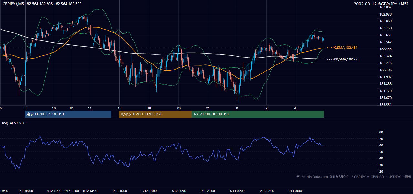Click price axis value 181.779
Viewport: 413px width, 194px height.
click(385, 91)
